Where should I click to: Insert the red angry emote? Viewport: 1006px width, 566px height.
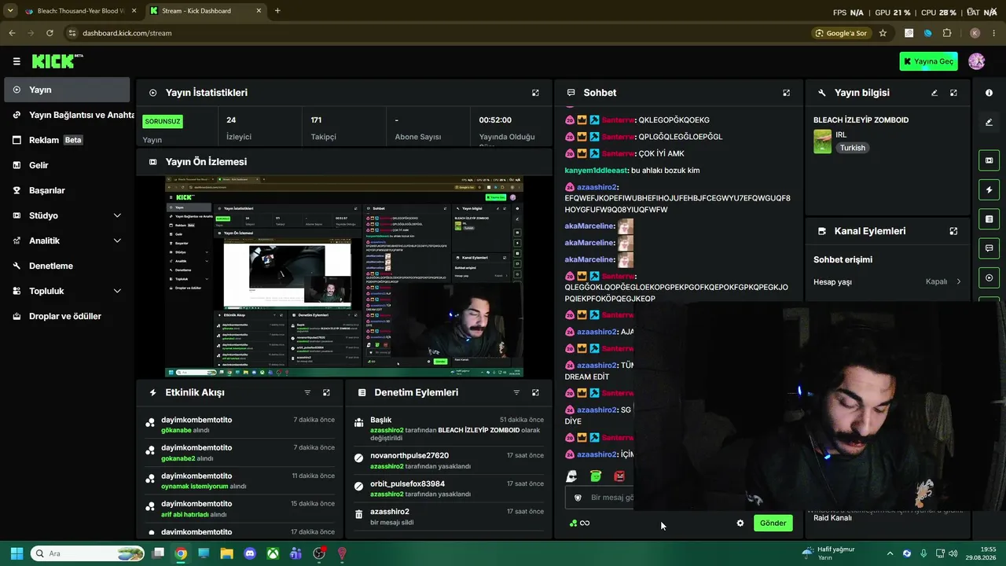(619, 476)
